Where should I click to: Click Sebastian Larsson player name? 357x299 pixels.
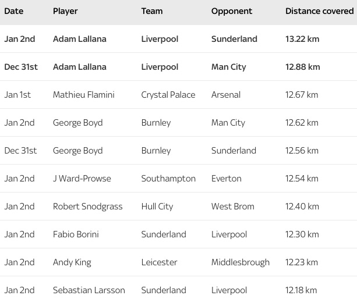click(89, 290)
